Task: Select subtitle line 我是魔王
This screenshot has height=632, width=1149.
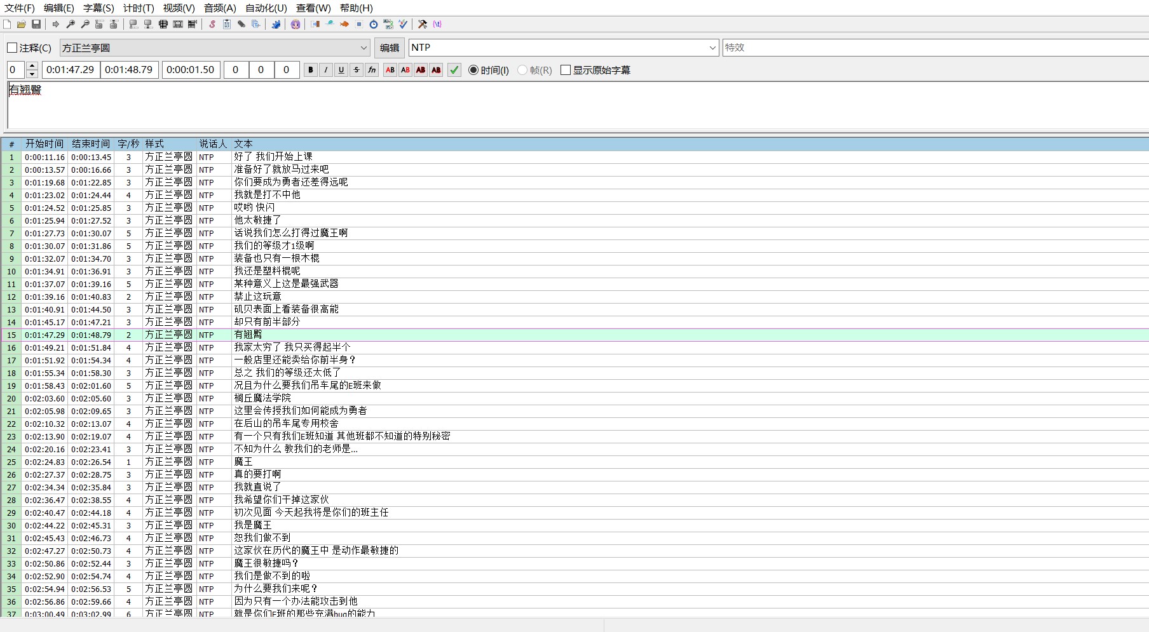Action: click(574, 525)
